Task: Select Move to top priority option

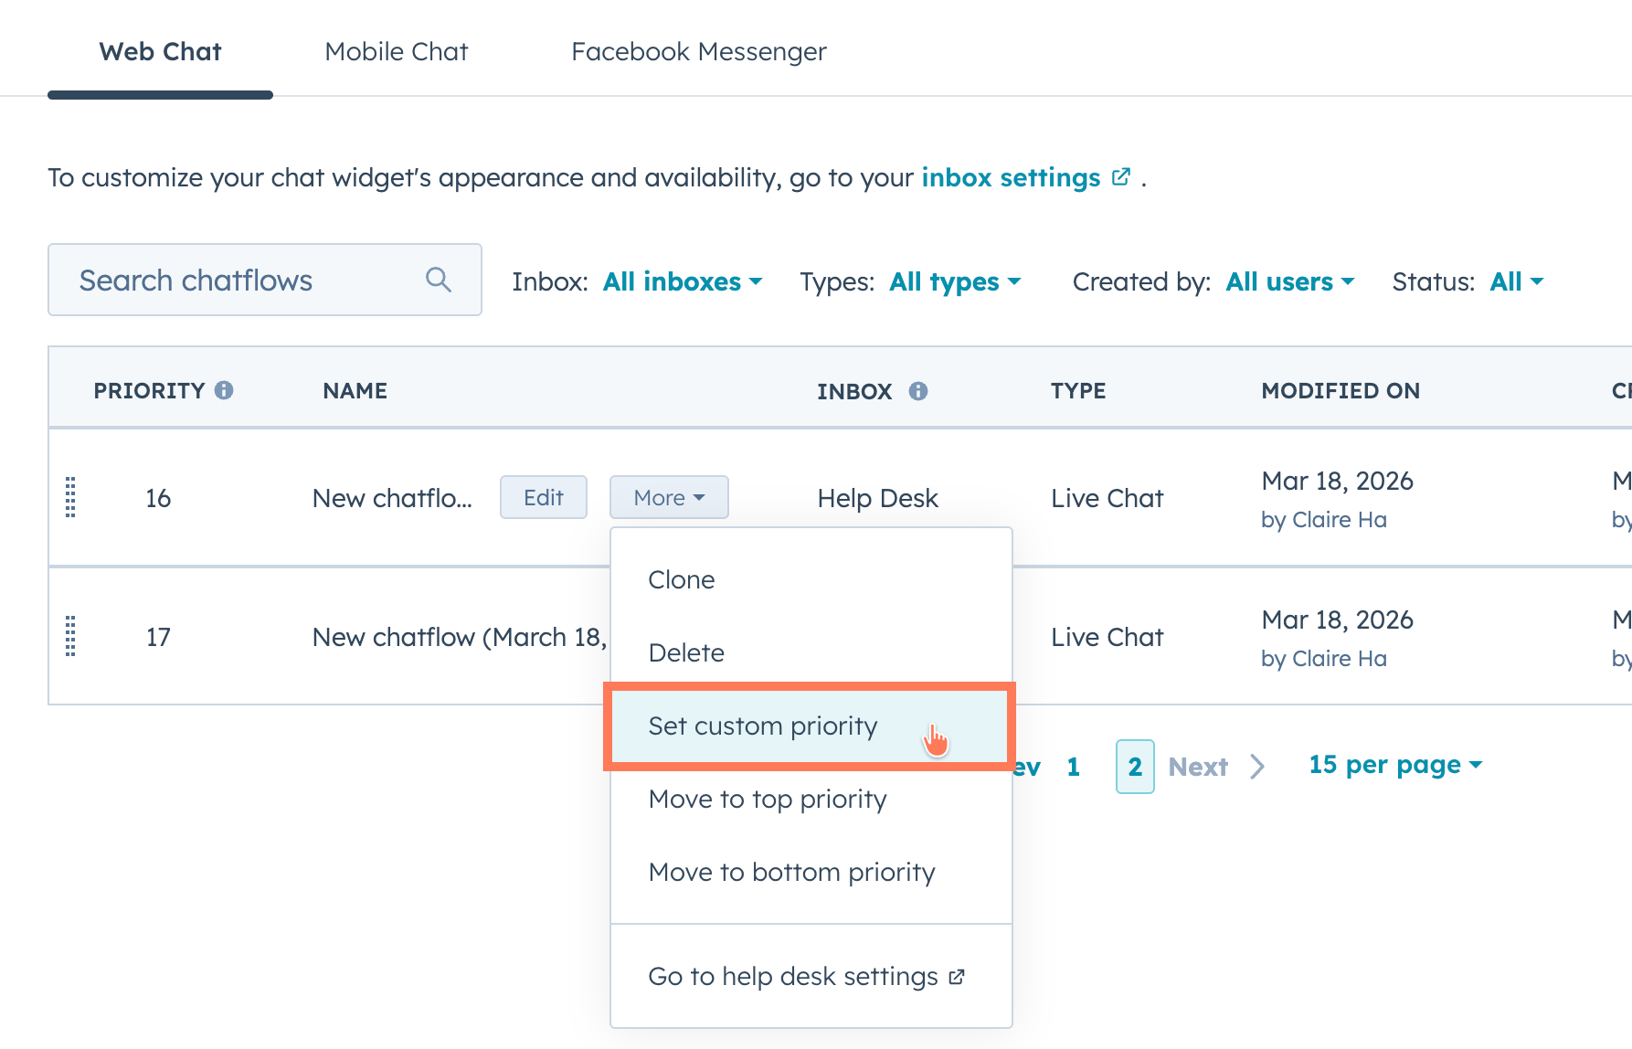Action: tap(767, 799)
